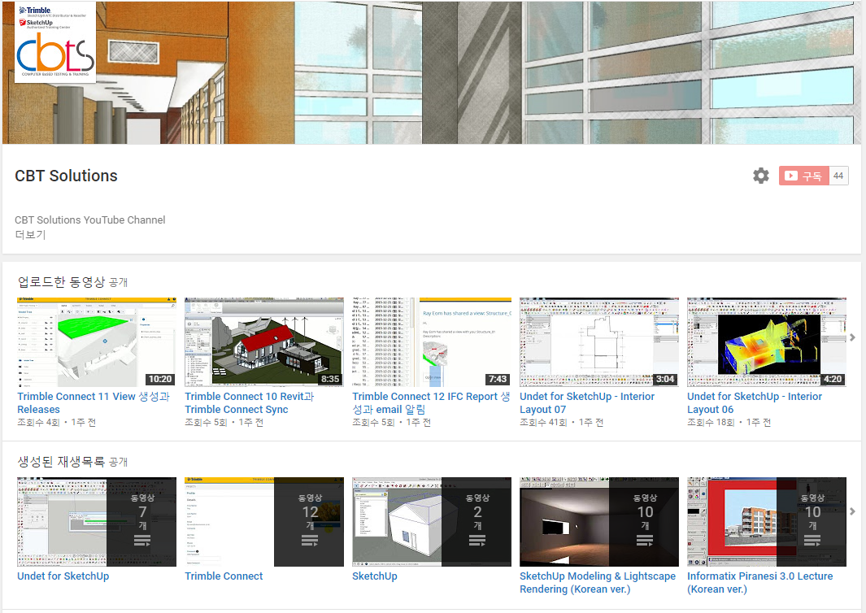The height and width of the screenshot is (613, 866).
Task: Open SketchUp Modeling & Lightscape Rendering title
Action: pos(598,583)
